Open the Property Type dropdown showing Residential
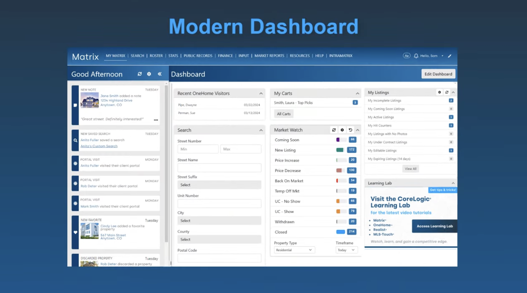 tap(294, 250)
